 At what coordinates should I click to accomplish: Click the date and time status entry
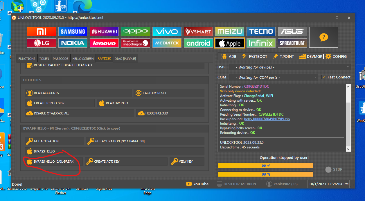[x=329, y=184]
